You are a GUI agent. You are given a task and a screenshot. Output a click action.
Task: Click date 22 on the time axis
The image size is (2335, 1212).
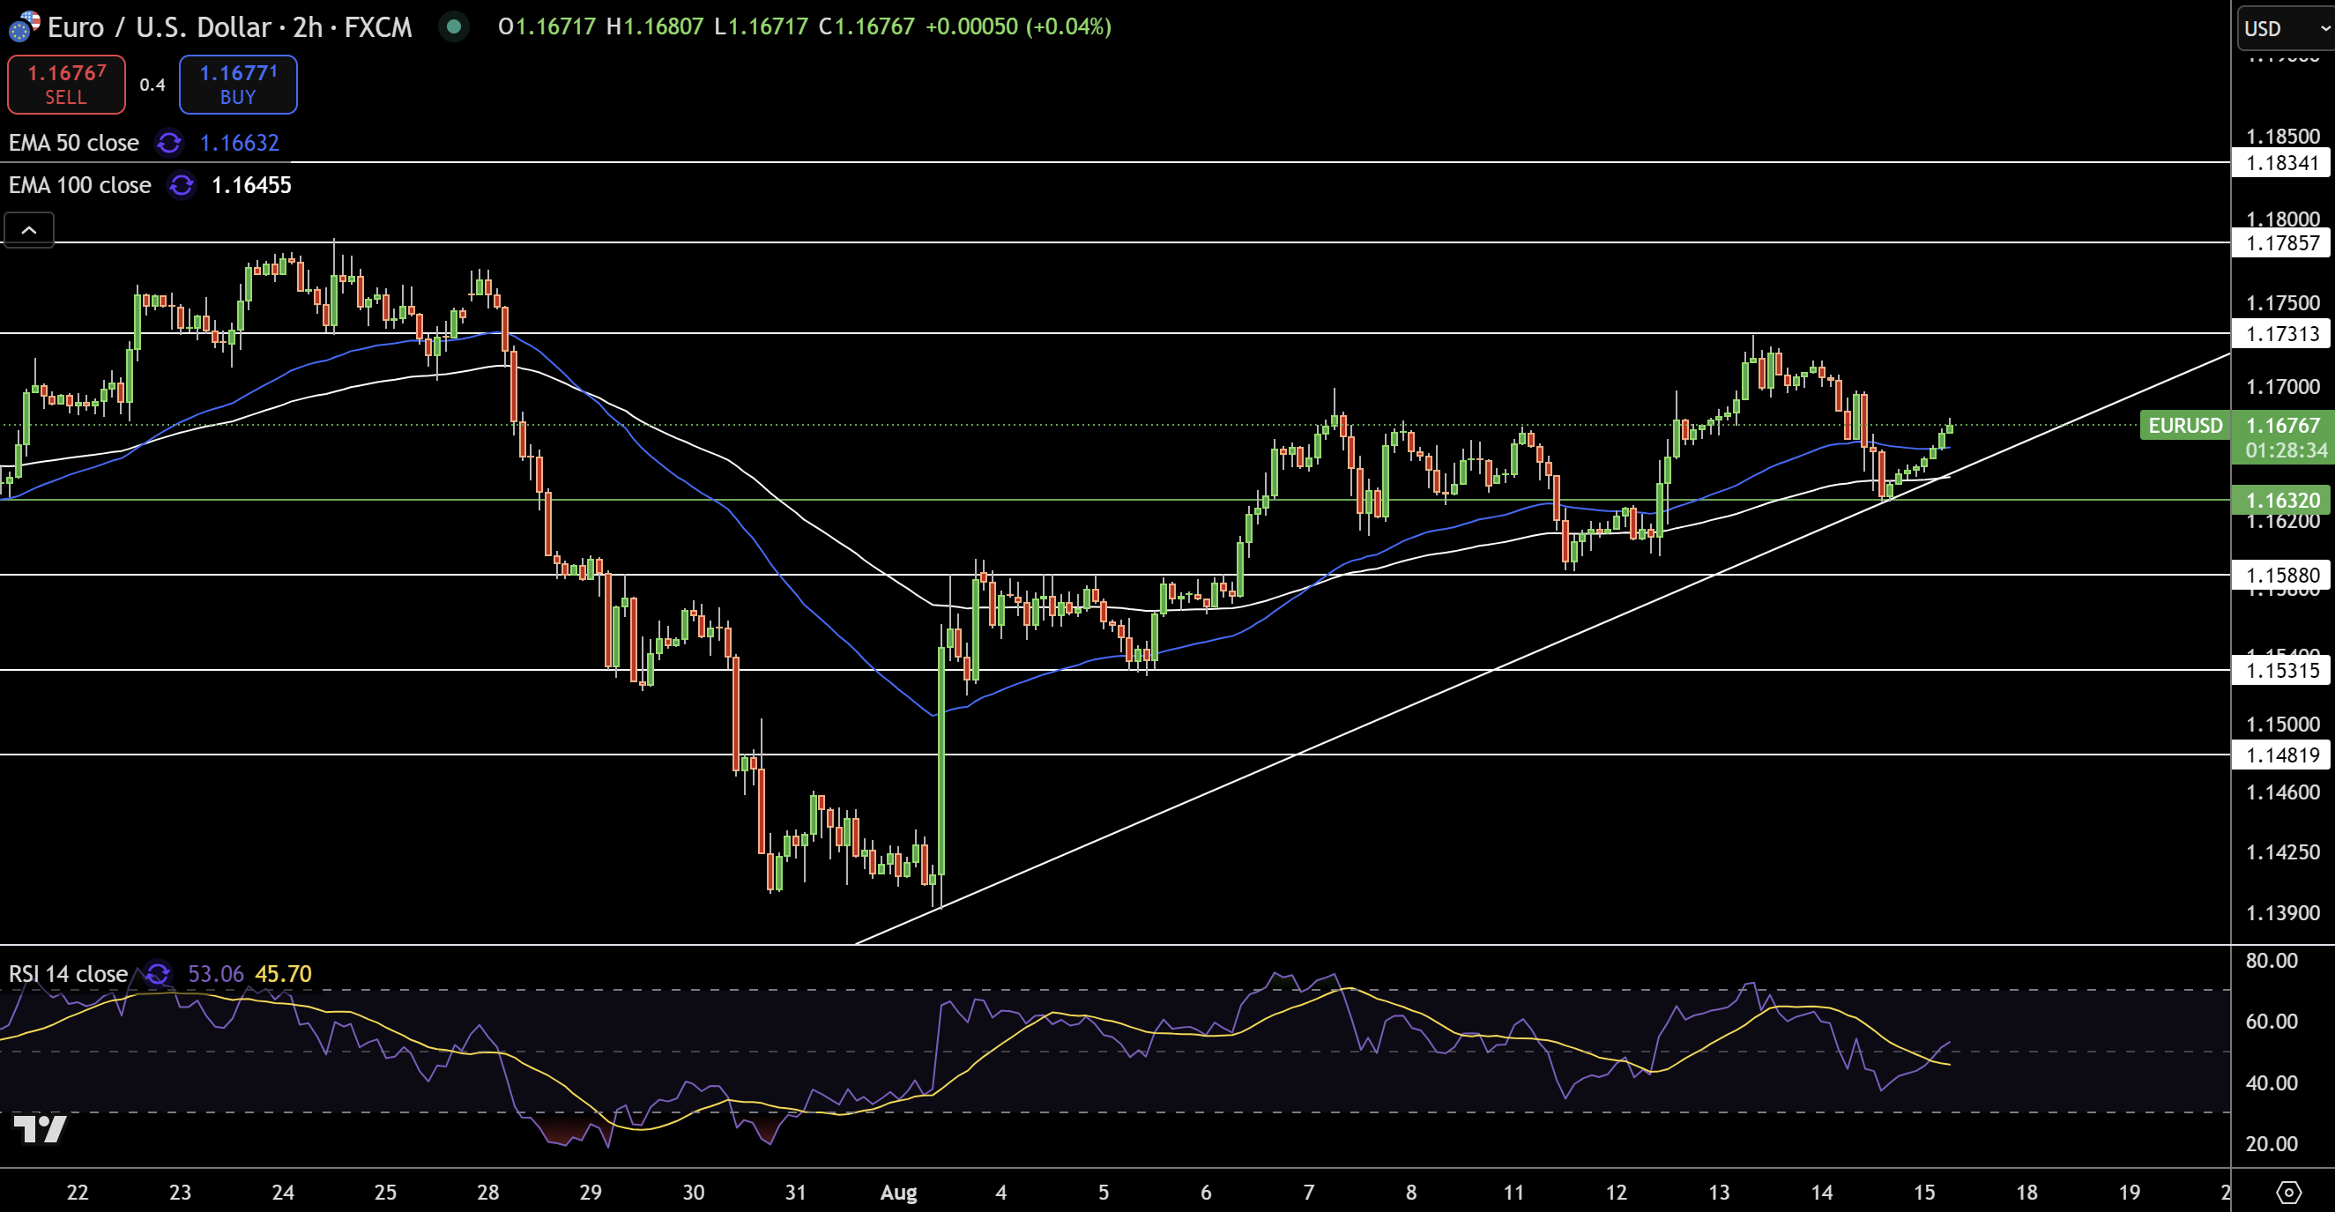[x=77, y=1192]
